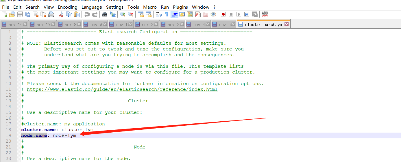Stop macro recording square button
The height and width of the screenshot is (162, 401).
click(231, 14)
